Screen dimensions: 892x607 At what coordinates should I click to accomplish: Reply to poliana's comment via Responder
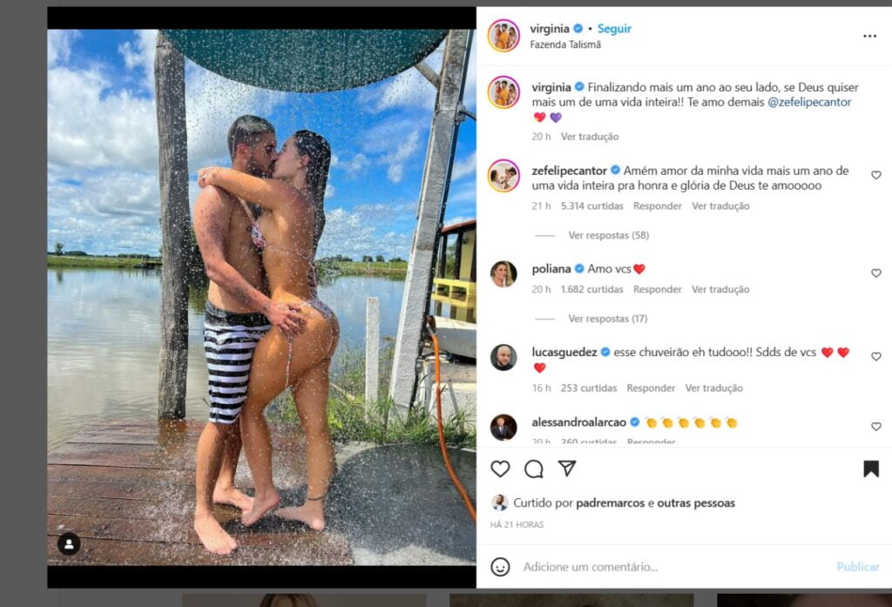point(657,289)
